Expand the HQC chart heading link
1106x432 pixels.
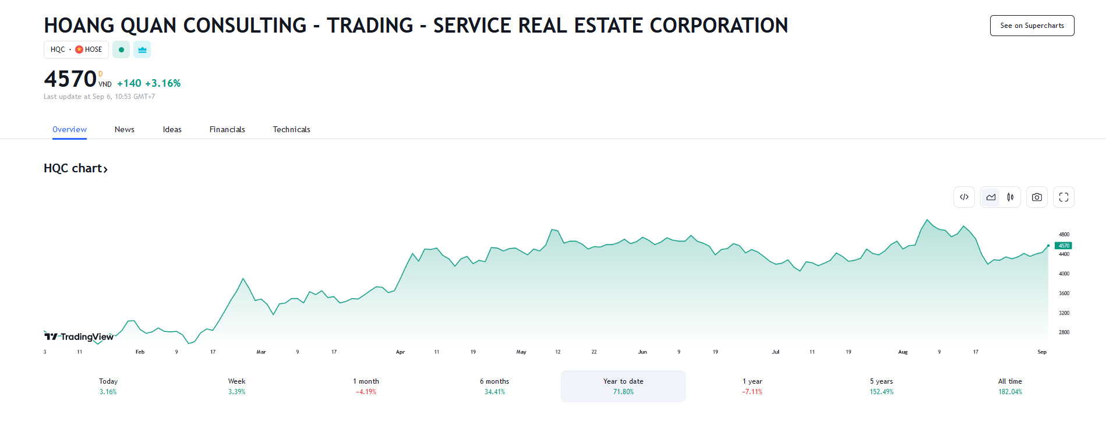click(x=76, y=168)
